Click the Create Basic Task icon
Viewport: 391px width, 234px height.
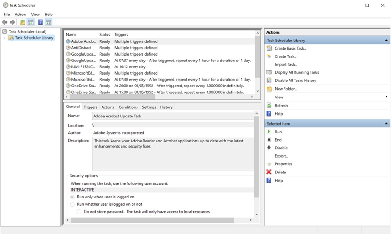[269, 48]
